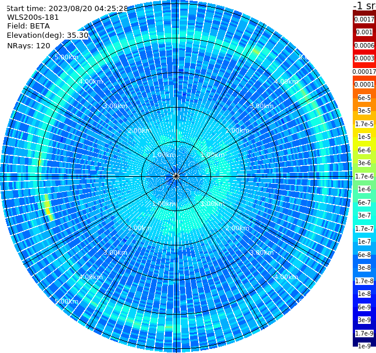Screen dimensions: 376x353
Task: Click the lower-left 4.00km range ring label
Action: [x=91, y=277]
